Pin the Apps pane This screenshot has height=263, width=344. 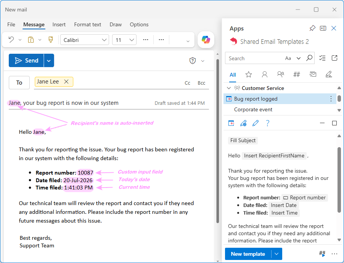click(312, 28)
